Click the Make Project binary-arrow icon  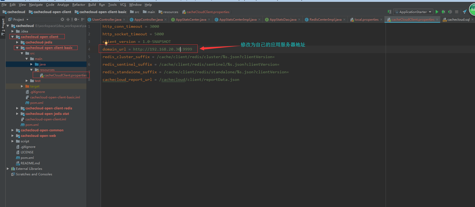390,12
